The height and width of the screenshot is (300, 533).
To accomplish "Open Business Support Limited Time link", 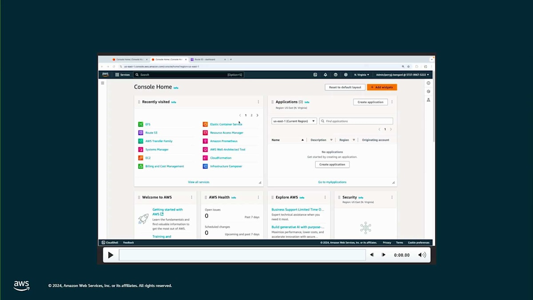I will coord(298,209).
